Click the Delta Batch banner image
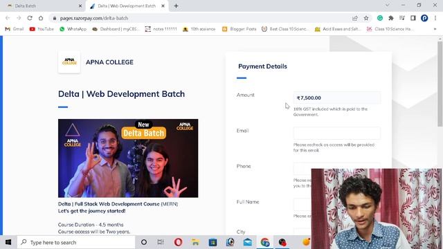Viewport: 443px width, 249px height. [x=128, y=158]
